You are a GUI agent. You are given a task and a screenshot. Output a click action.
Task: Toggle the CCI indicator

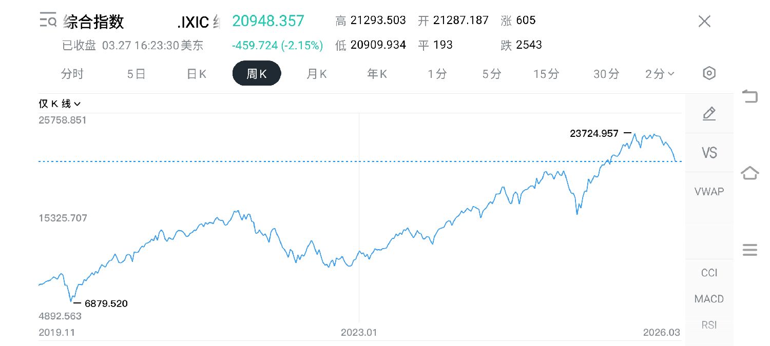[x=709, y=273]
